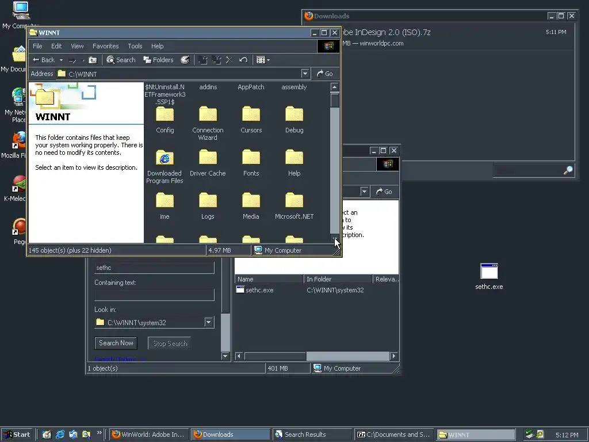
Task: Switch to 7-Zip C:\Documents taskbar button
Action: click(394, 435)
